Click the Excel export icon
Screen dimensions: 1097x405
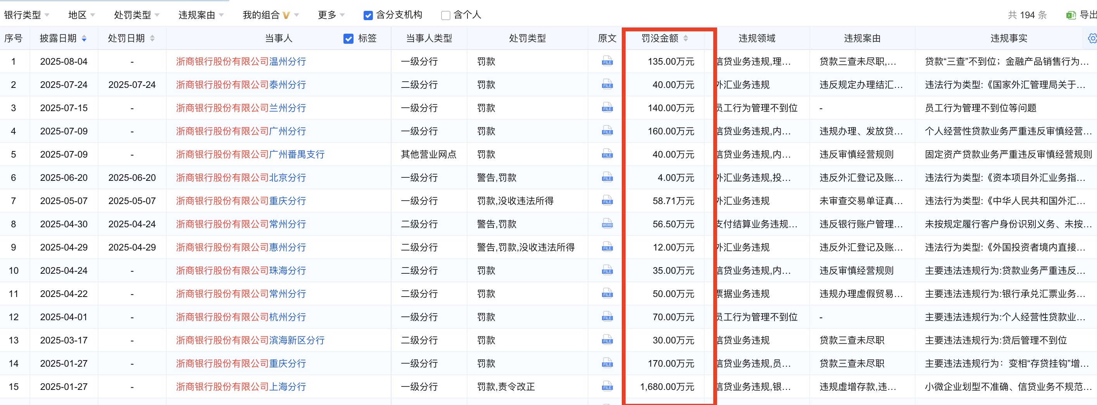[1071, 15]
